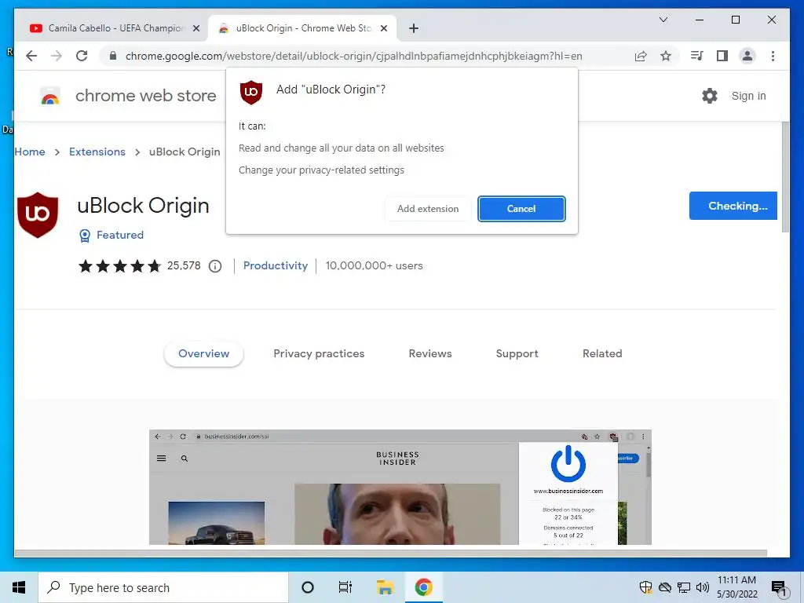
Task: Click the chrome web store logo
Action: tap(50, 96)
